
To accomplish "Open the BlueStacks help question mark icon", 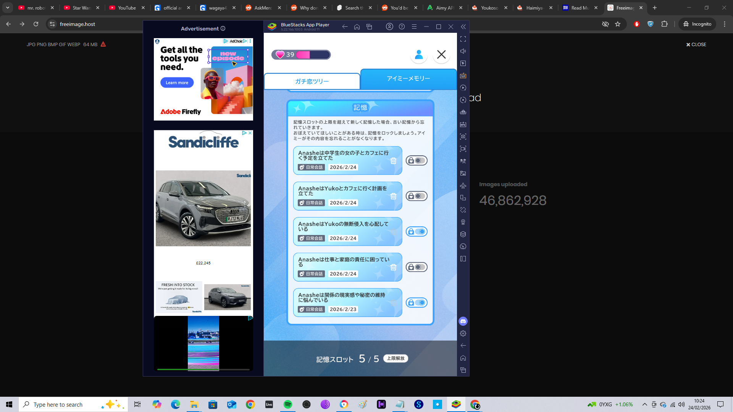I will point(402,27).
